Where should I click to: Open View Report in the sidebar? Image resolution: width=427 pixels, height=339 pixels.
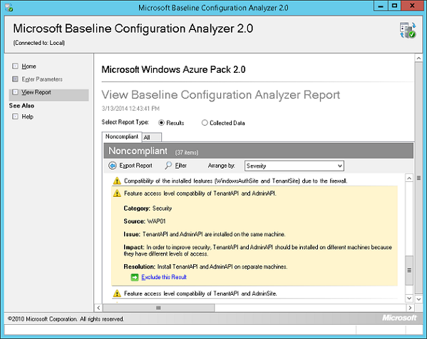click(x=36, y=92)
